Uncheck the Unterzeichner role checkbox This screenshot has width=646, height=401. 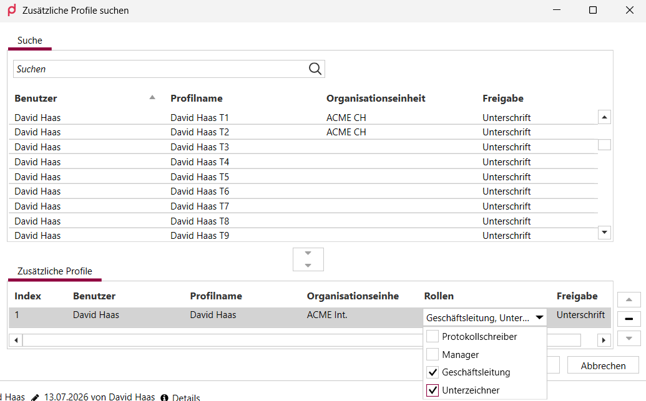(x=432, y=390)
